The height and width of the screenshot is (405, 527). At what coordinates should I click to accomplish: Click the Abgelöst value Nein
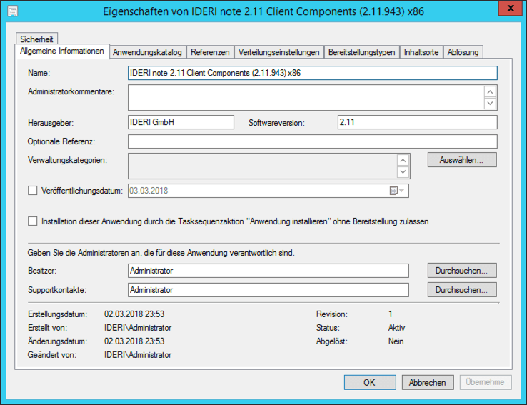[x=396, y=341]
